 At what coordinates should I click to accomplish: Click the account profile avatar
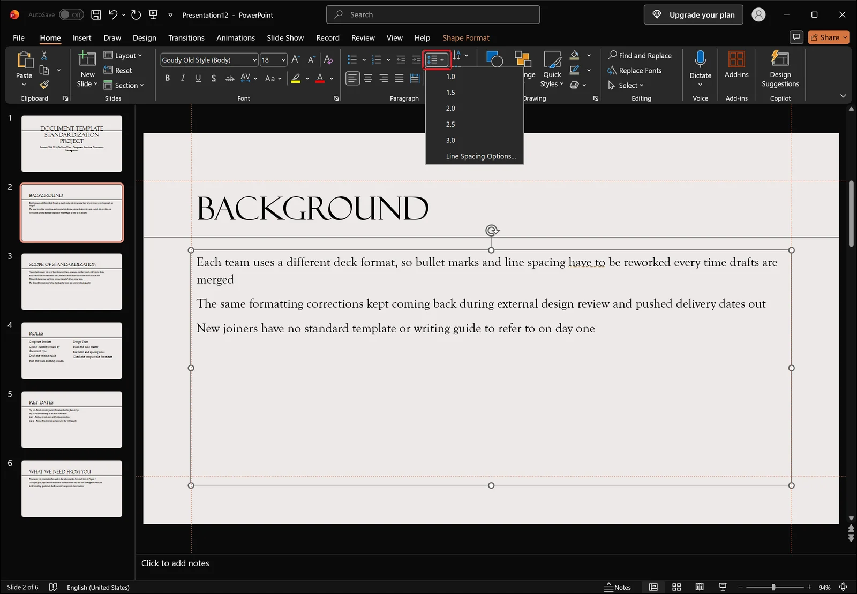coord(758,15)
